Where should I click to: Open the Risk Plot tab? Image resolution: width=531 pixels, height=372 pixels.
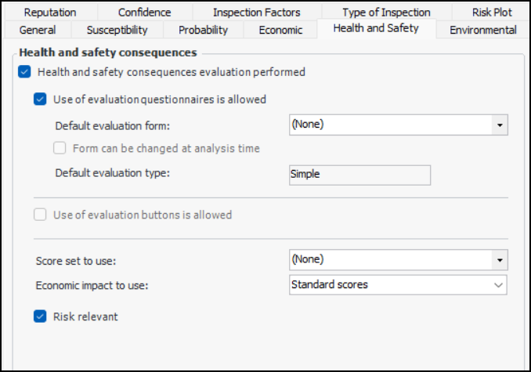pyautogui.click(x=492, y=13)
